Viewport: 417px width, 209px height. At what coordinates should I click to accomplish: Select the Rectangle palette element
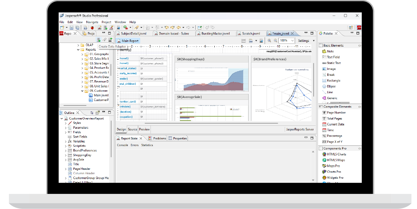(331, 81)
